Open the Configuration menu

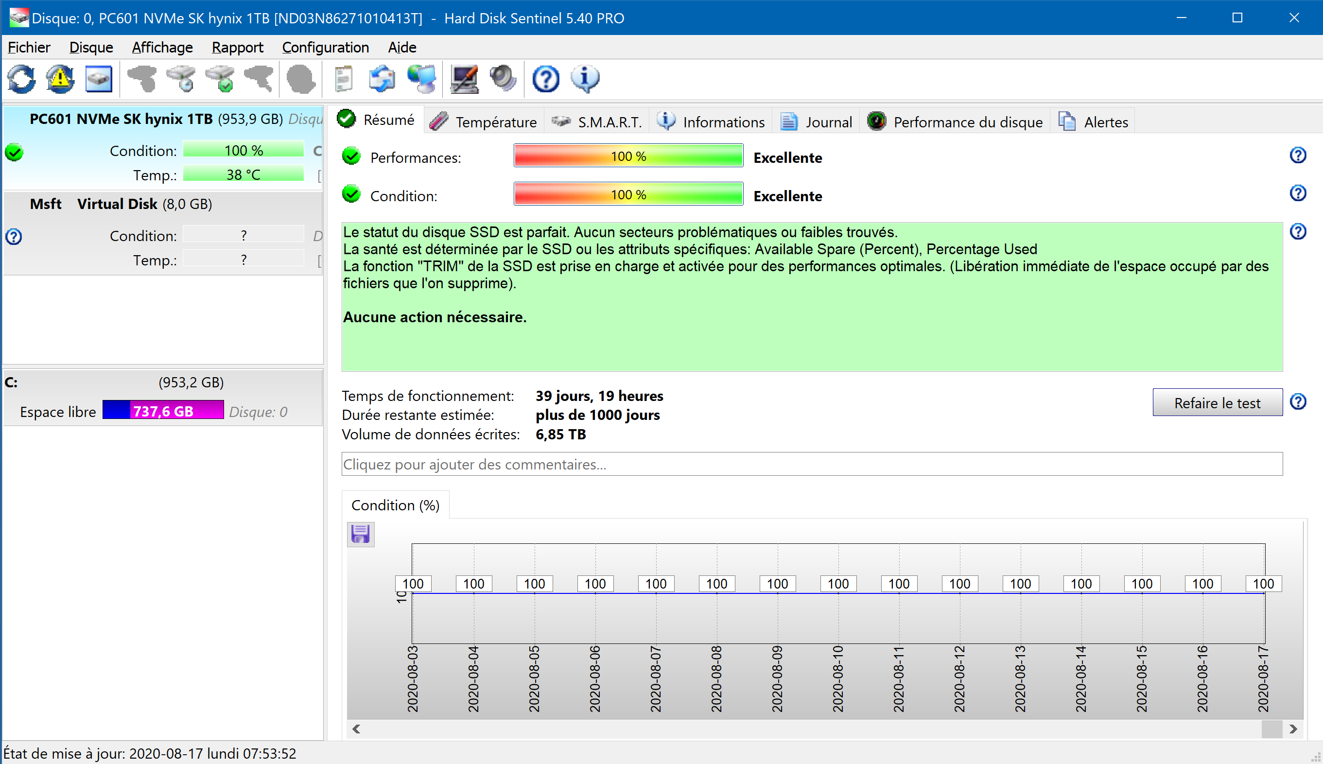pyautogui.click(x=325, y=47)
